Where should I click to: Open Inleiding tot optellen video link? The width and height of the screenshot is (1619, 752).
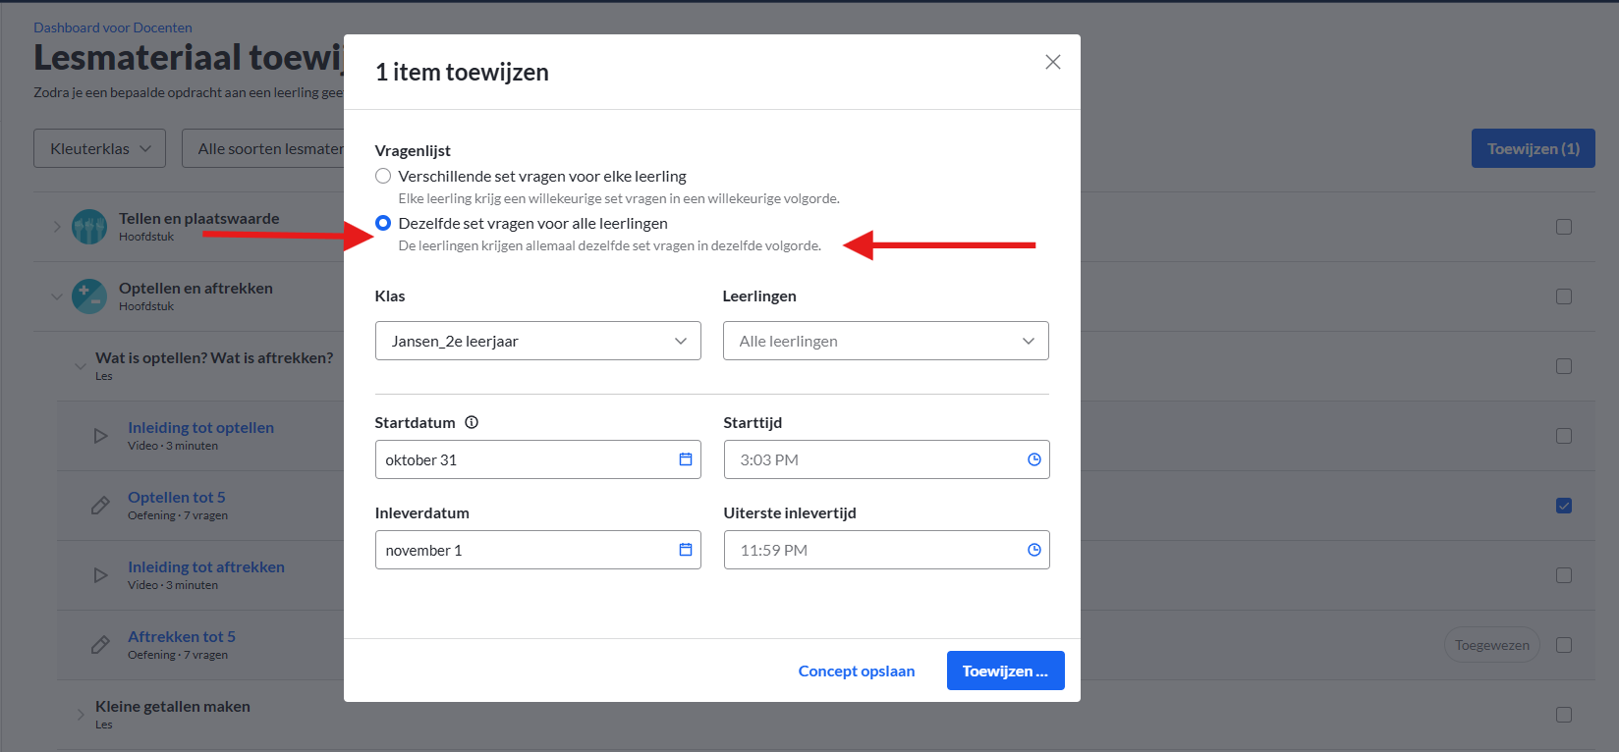tap(200, 427)
